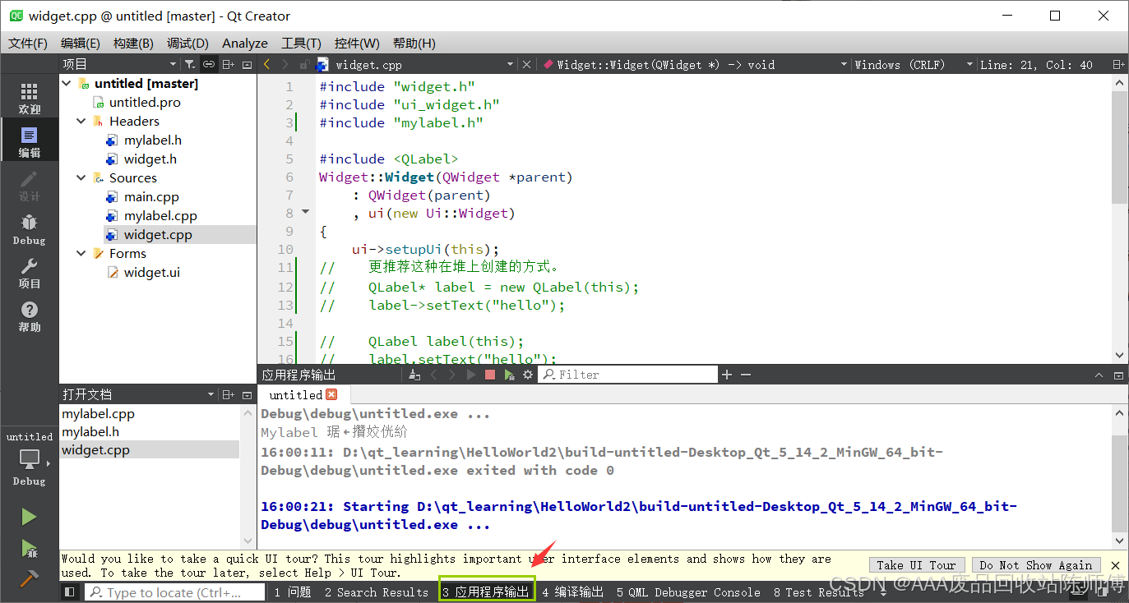Zoom in output with plus icon
The width and height of the screenshot is (1129, 603).
coord(727,375)
